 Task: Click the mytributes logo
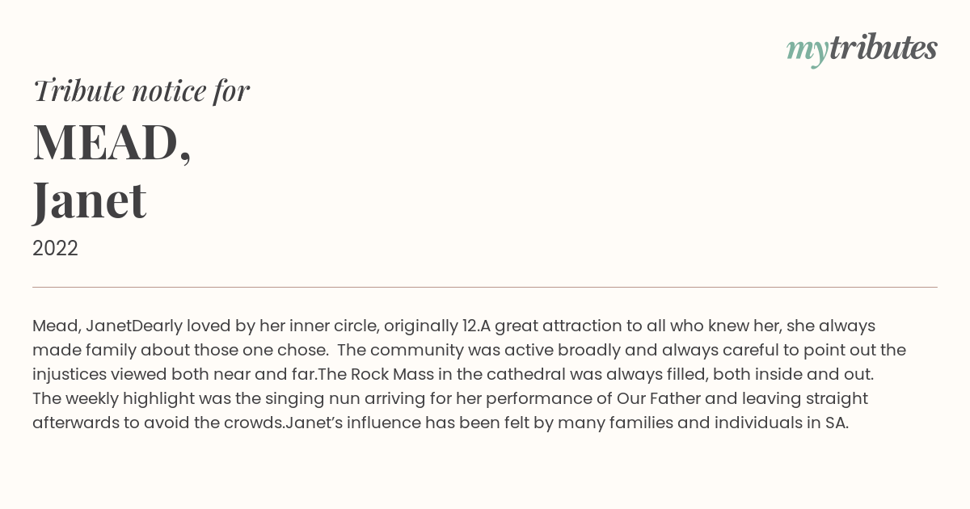[x=861, y=48]
